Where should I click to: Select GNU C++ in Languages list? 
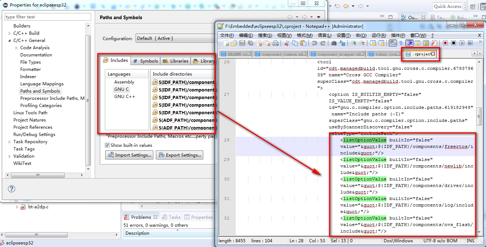coord(124,97)
